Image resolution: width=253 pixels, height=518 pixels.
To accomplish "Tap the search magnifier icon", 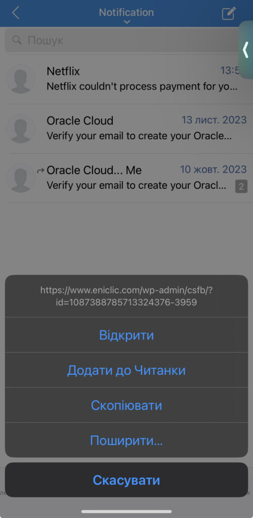I will [17, 40].
